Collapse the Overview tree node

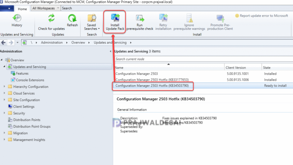(x=2, y=60)
